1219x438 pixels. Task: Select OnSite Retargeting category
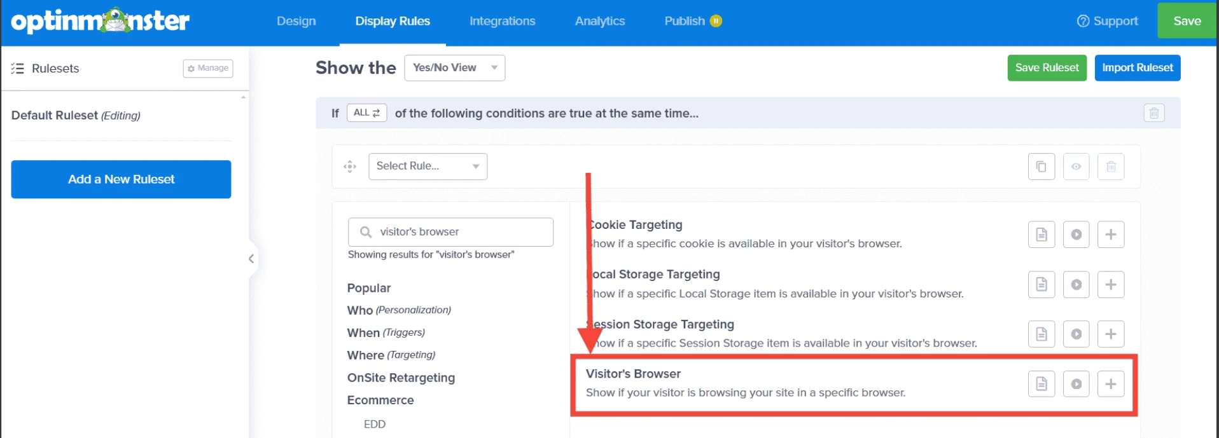pyautogui.click(x=401, y=378)
